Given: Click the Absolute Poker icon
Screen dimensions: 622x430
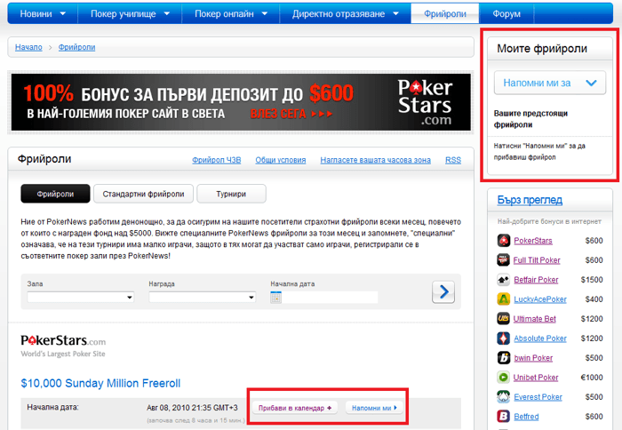Looking at the screenshot, I should pyautogui.click(x=504, y=338).
